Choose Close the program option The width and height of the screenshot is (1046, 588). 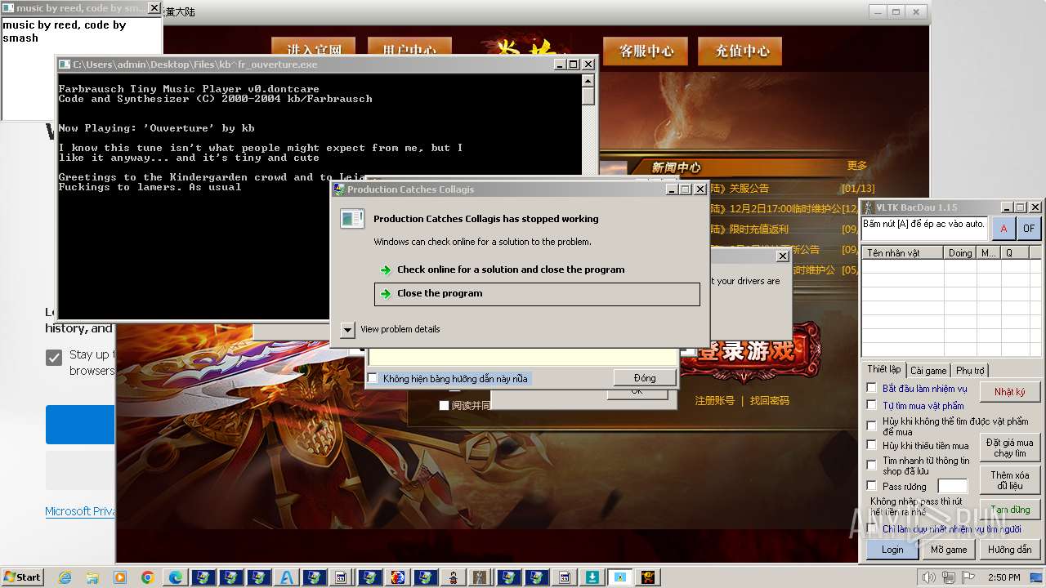pos(537,294)
